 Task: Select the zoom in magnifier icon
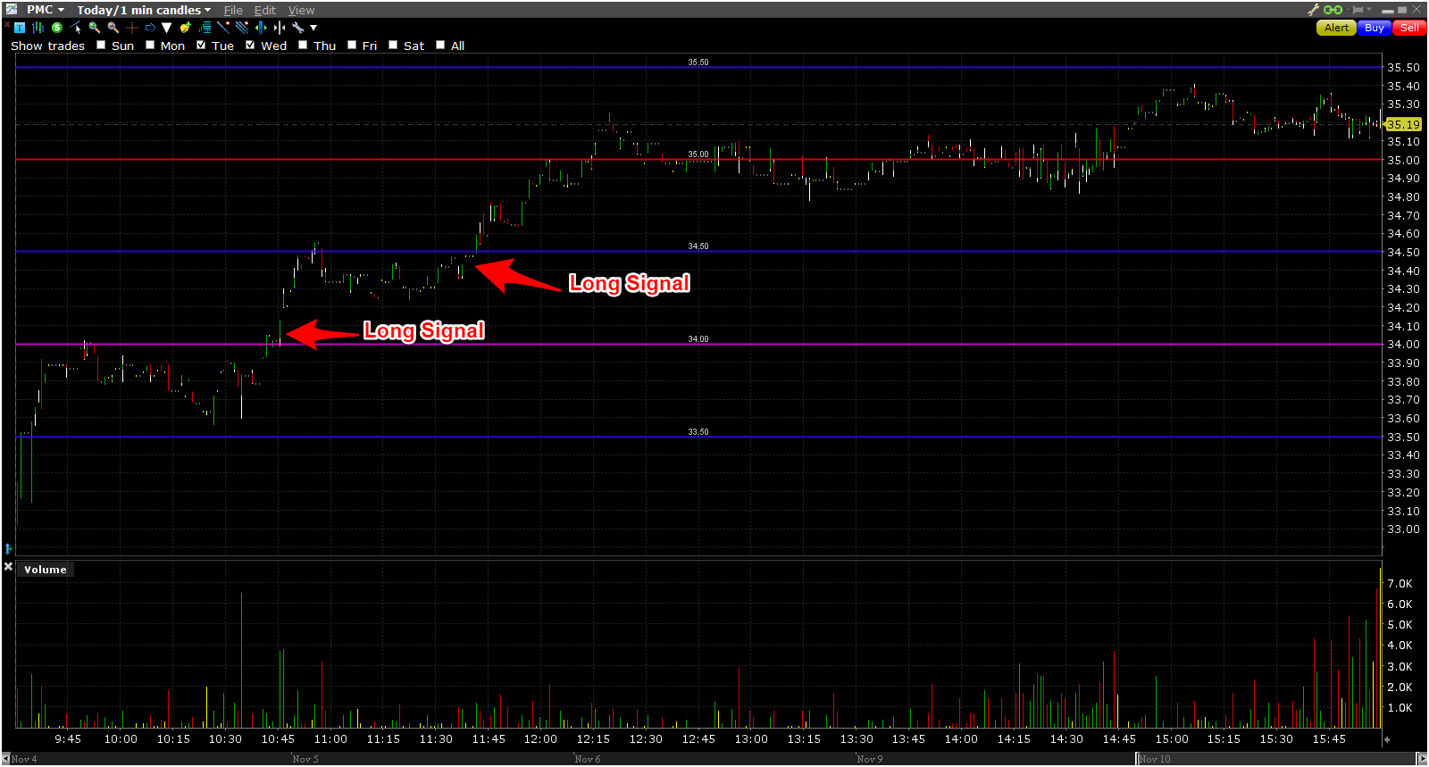point(94,28)
